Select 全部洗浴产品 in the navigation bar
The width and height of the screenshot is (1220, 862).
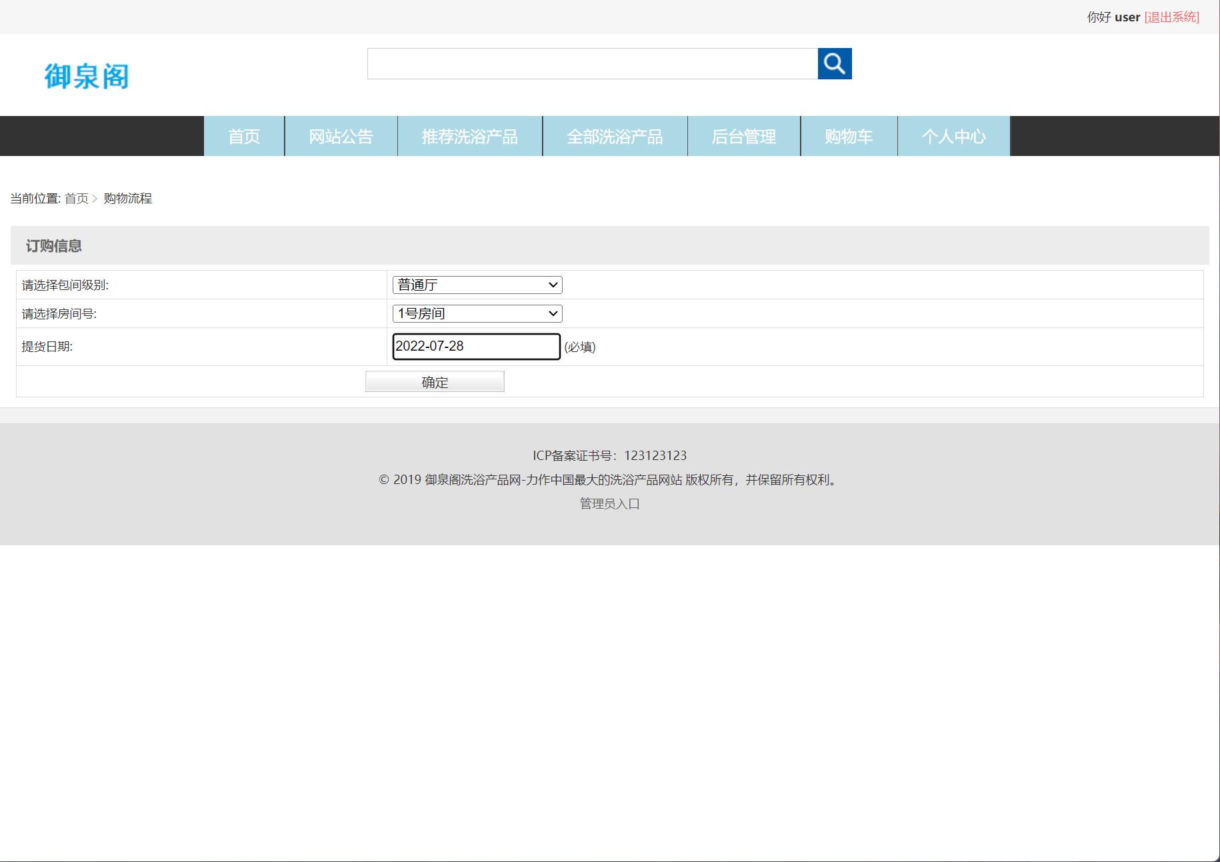[615, 136]
